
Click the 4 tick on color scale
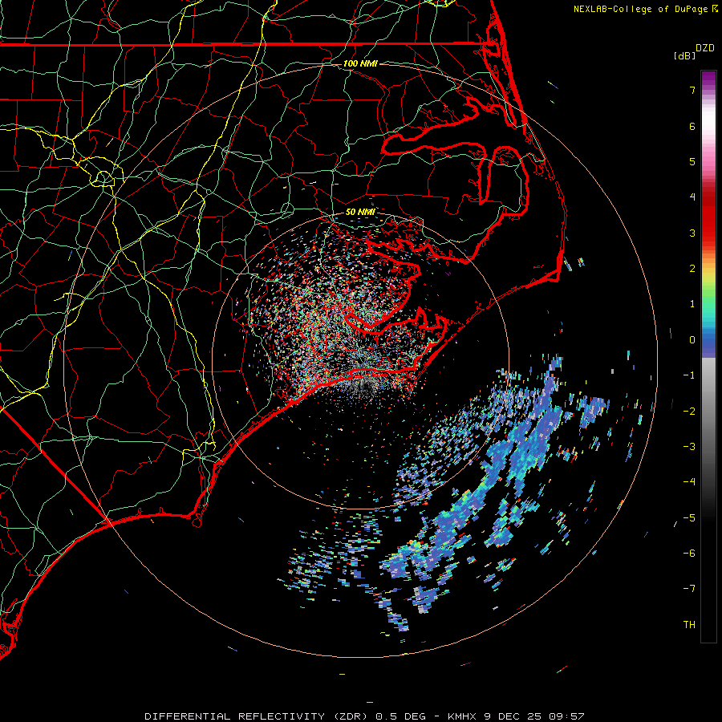(x=692, y=197)
